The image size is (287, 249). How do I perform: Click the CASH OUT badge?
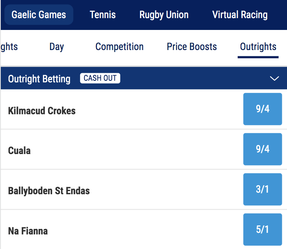(x=100, y=78)
